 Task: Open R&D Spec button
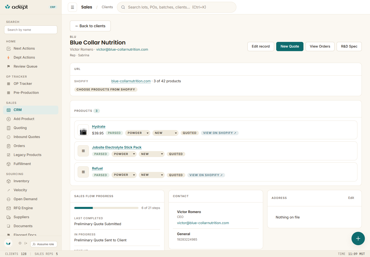point(349,47)
